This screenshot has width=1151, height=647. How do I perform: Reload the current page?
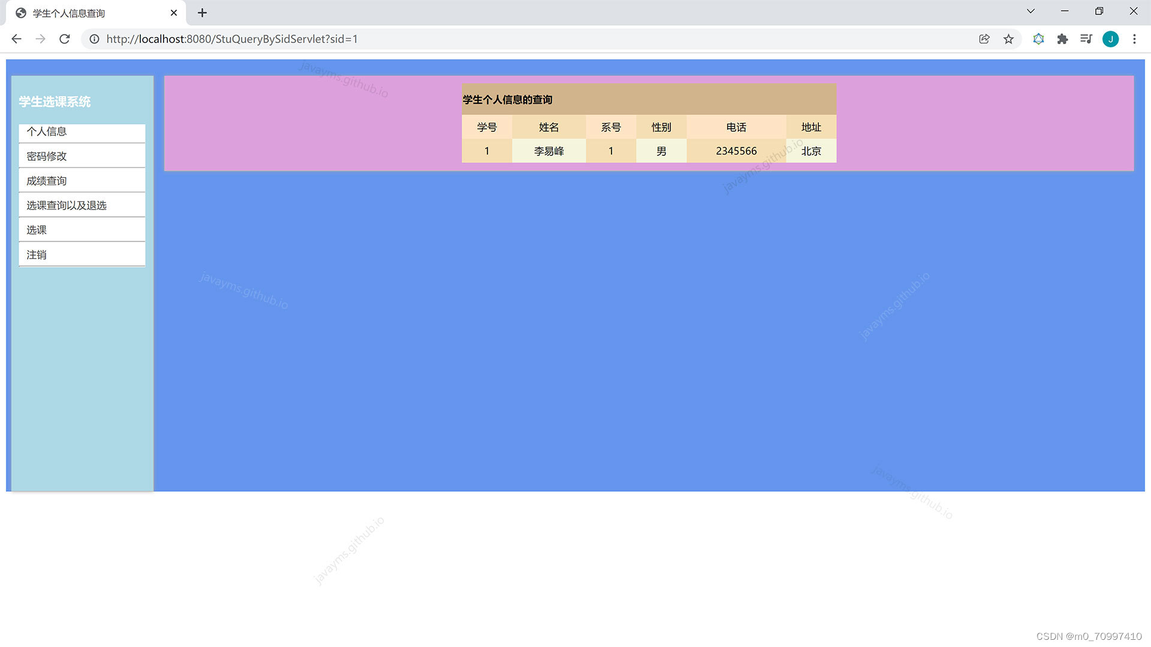point(65,39)
